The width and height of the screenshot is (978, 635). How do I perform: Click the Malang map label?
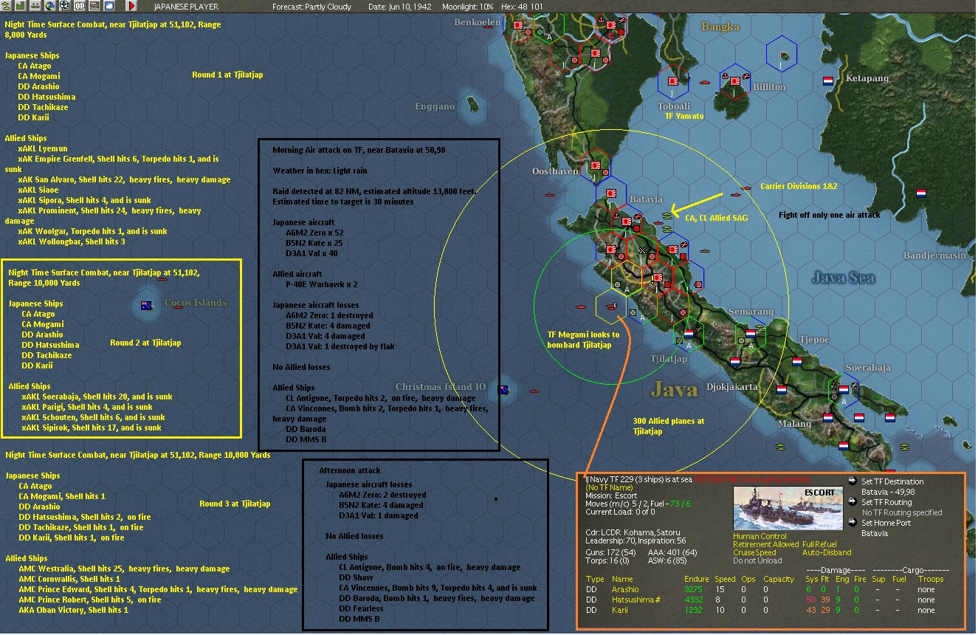click(x=795, y=424)
